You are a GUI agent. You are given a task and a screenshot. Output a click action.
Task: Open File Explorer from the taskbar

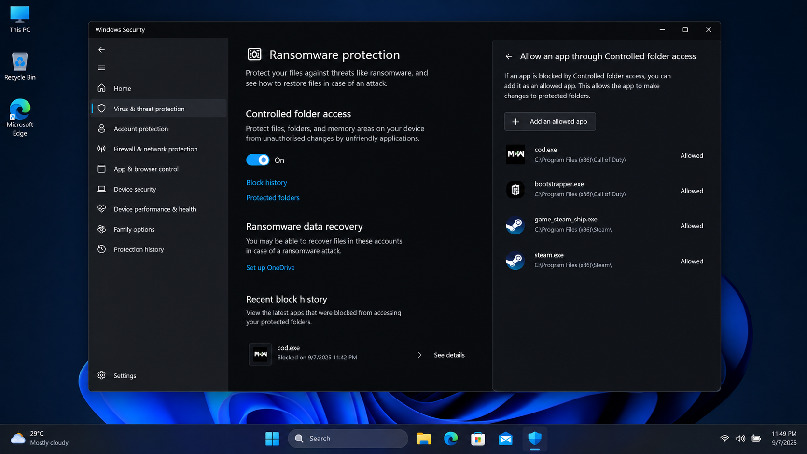coord(424,439)
